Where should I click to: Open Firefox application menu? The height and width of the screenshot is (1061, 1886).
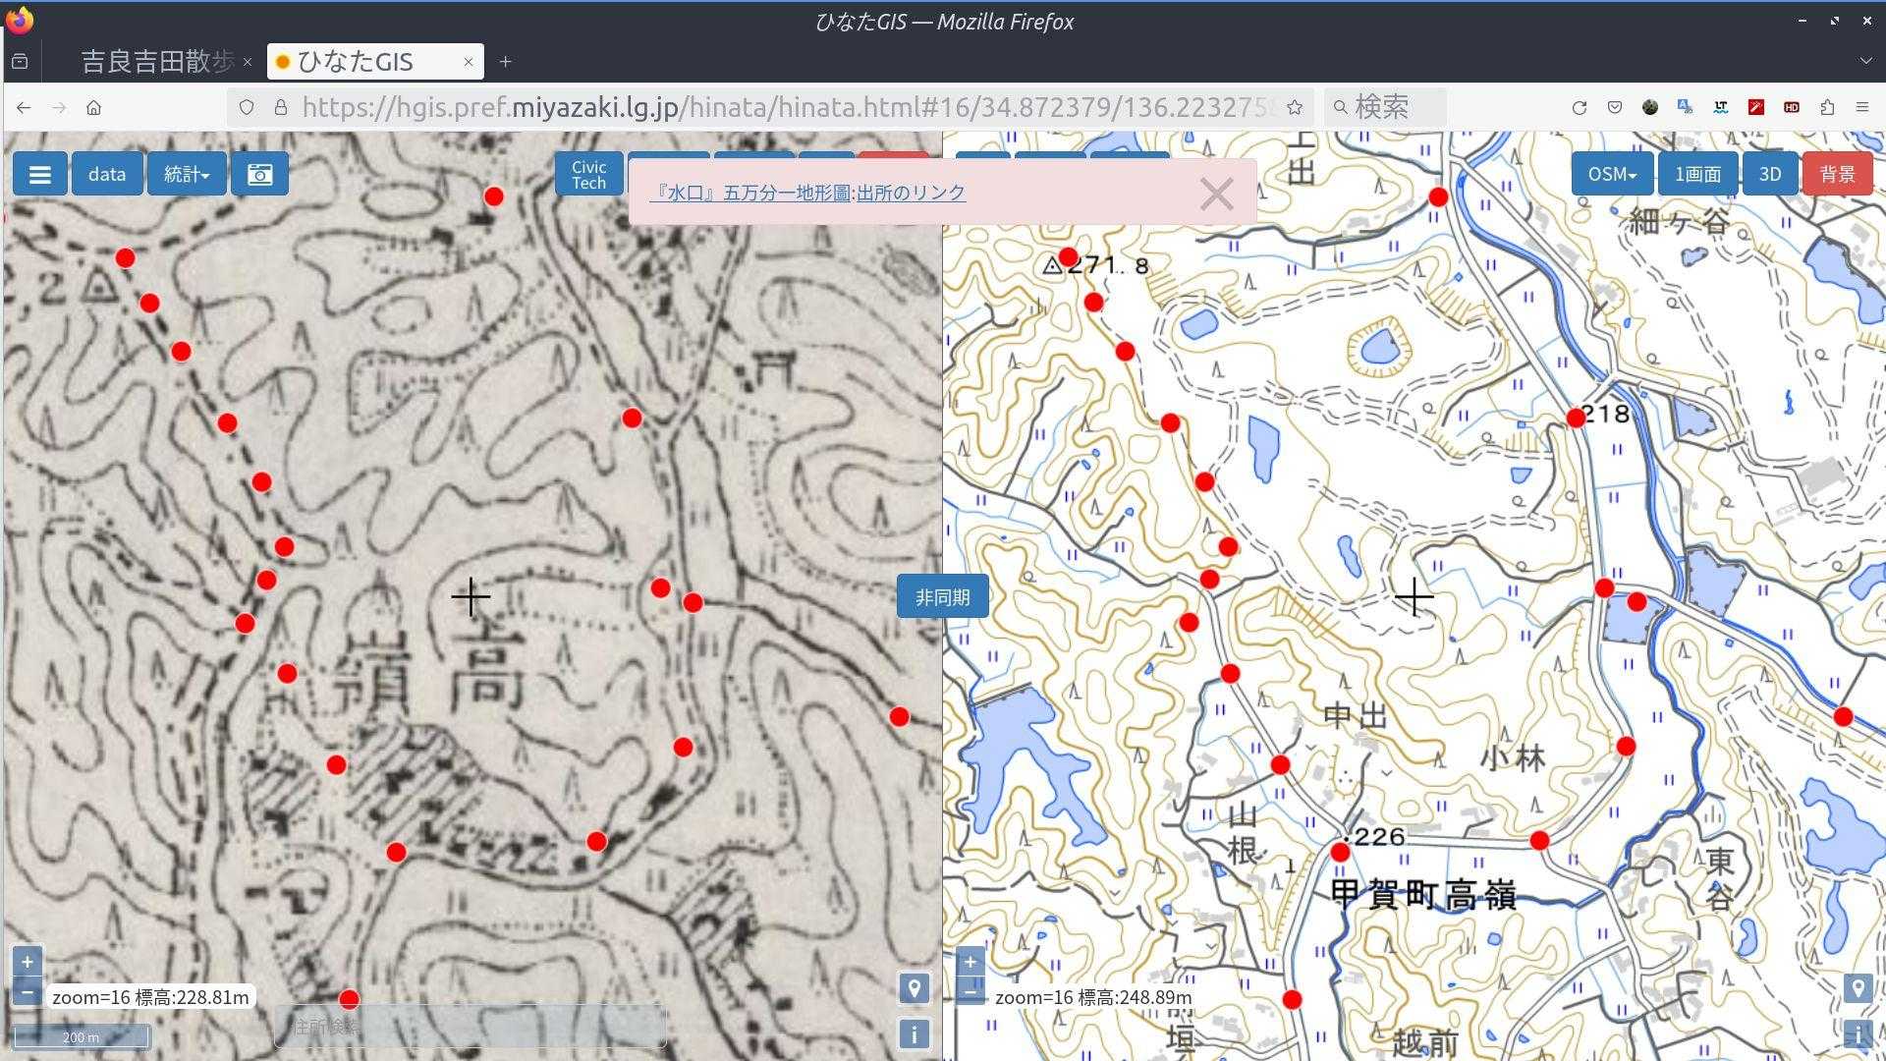point(1861,107)
